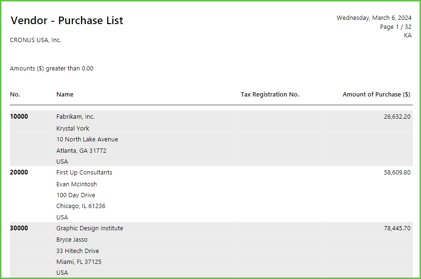Select address 33 Hitech Drive

pyautogui.click(x=78, y=251)
